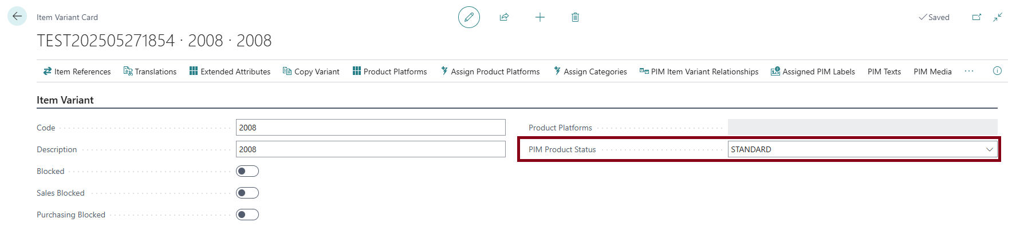Screen dimensions: 1012x230
Task: Click the plus icon to create new
Action: click(x=540, y=17)
